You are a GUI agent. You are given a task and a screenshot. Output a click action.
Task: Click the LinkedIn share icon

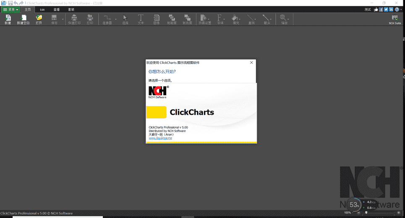[391, 10]
